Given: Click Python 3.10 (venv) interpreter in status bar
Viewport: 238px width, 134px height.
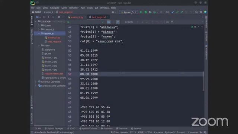Looking at the screenshot, I should (175, 133).
